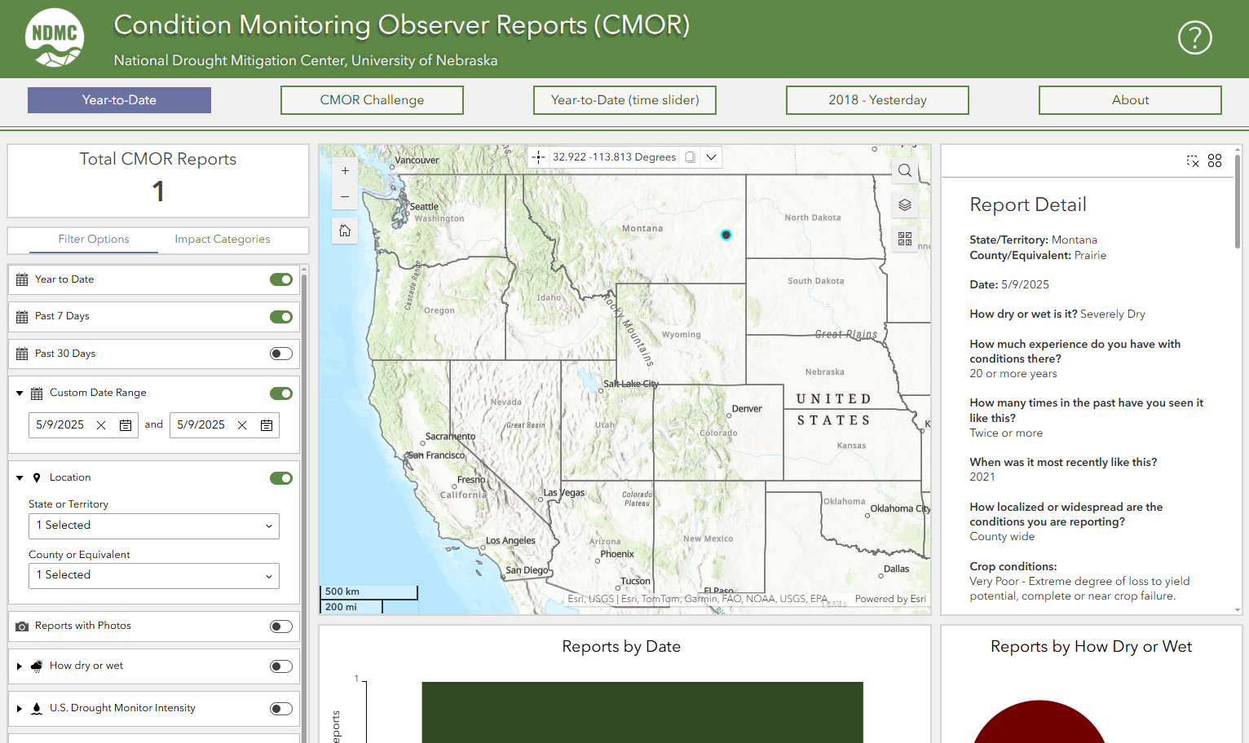Turn off the Past 7 Days filter

[x=281, y=317]
